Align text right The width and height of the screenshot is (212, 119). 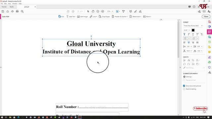click(x=193, y=43)
